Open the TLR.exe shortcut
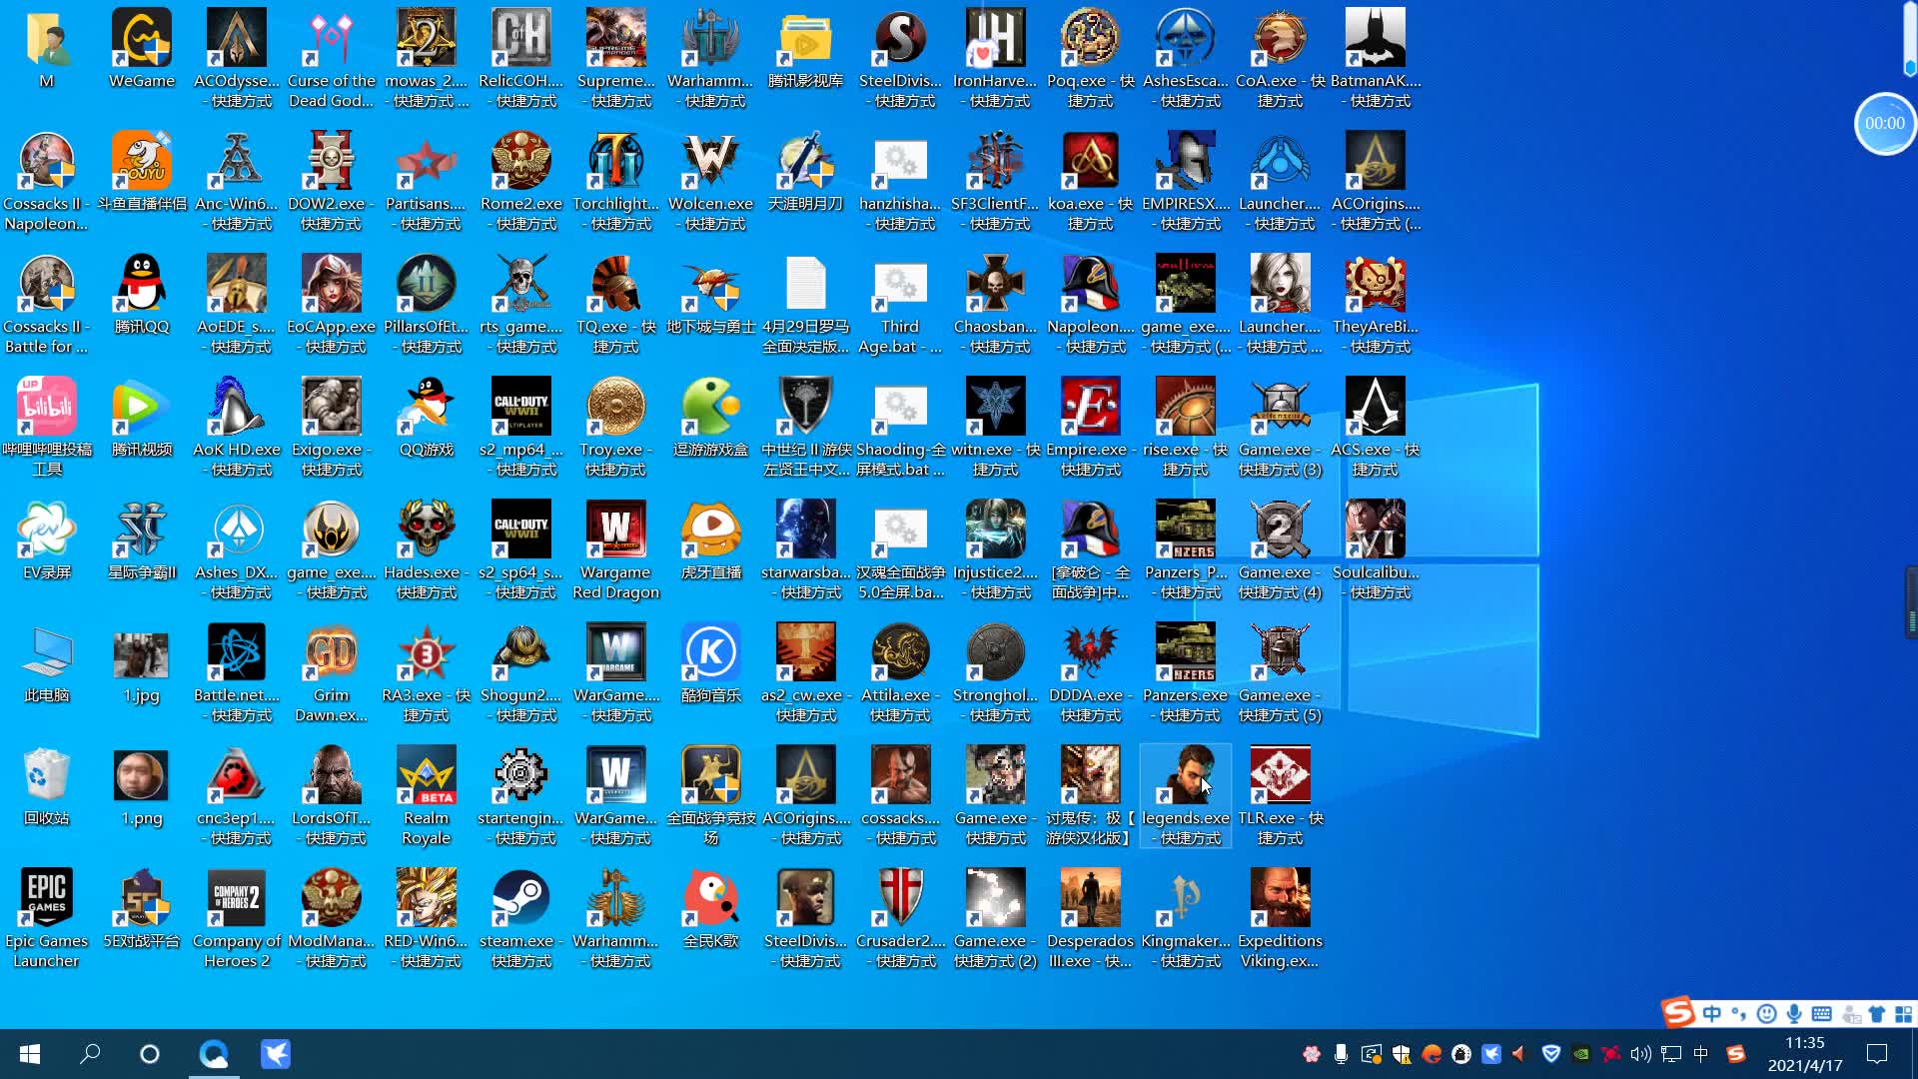 (x=1280, y=795)
